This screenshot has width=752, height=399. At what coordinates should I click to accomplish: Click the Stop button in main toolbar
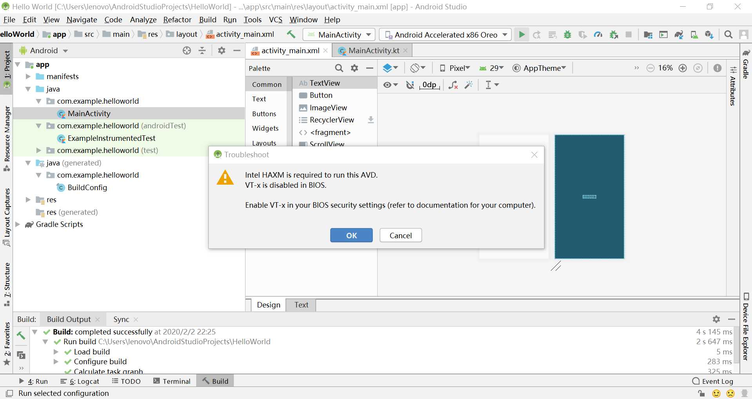(629, 34)
